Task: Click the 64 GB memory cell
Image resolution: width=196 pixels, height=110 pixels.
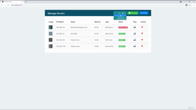Action: click(96, 27)
